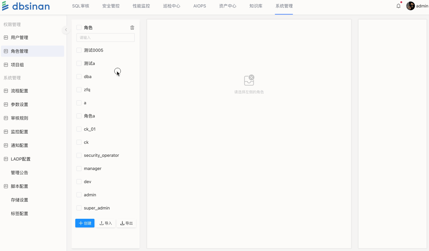Click the 导入 import button
This screenshot has height=251, width=429.
[106, 223]
